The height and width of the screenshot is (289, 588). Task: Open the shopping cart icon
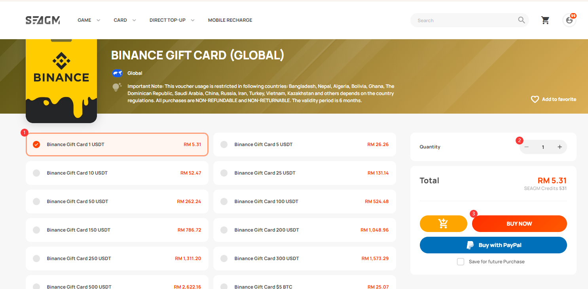click(545, 20)
